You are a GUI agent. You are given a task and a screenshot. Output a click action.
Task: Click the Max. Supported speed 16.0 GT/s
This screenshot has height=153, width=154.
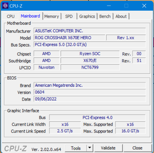coord(130,131)
